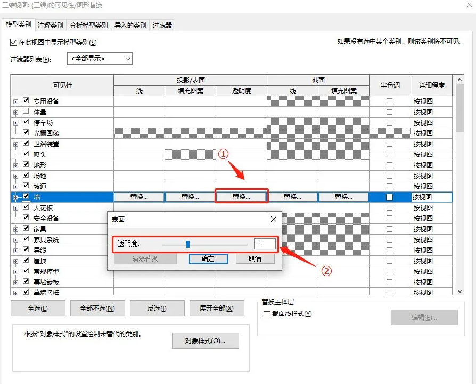476x384 pixels.
Task: Click 透明度 替换 button in 墙 row
Action: (x=241, y=197)
